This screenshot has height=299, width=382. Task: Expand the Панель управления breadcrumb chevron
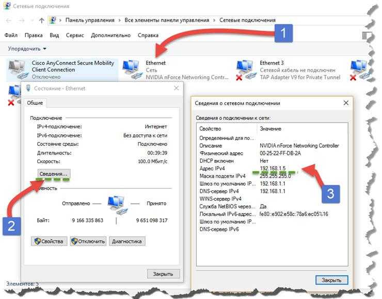120,20
